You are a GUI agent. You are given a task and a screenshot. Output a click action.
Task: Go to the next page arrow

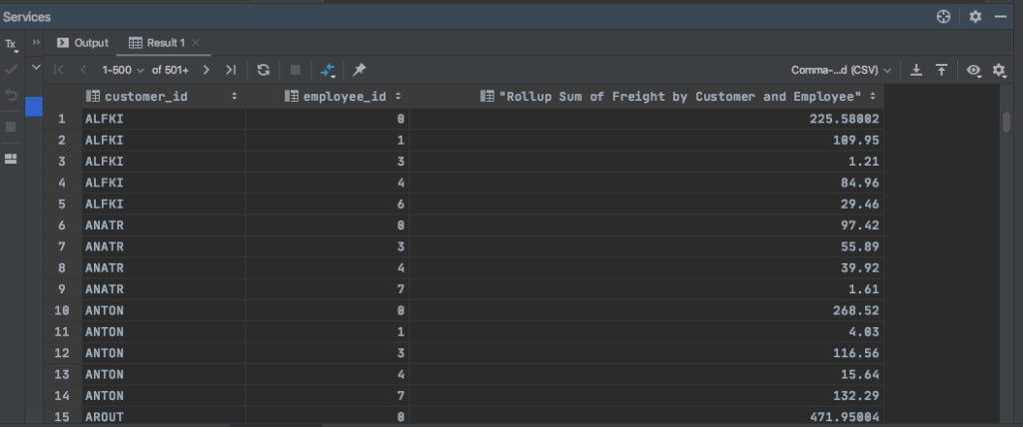click(x=206, y=70)
